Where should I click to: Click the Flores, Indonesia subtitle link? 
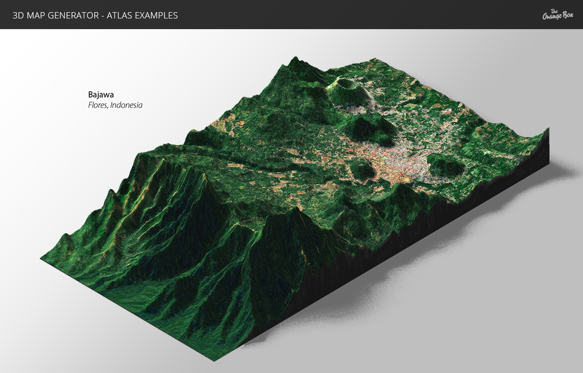[115, 105]
